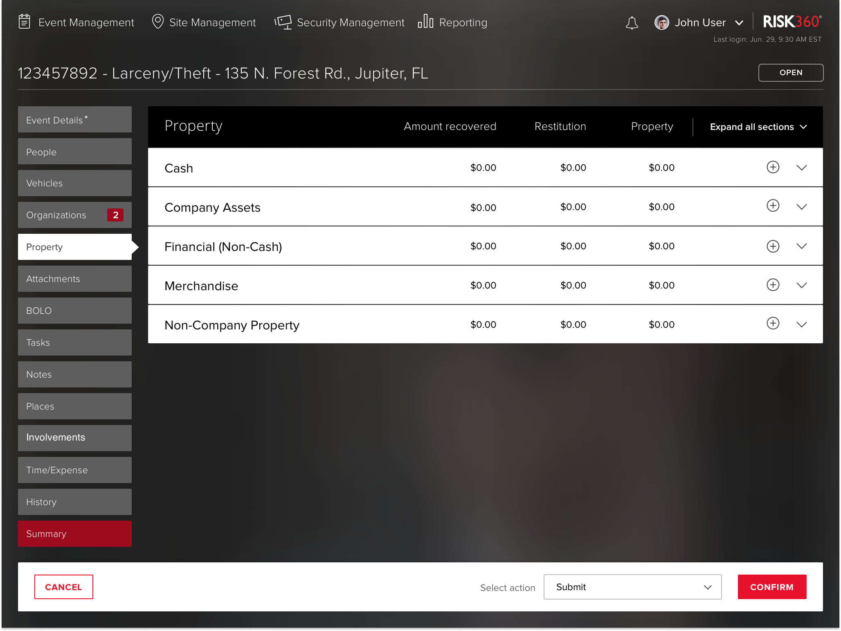The width and height of the screenshot is (841, 631).
Task: Add a Merchandise property entry
Action: [773, 285]
